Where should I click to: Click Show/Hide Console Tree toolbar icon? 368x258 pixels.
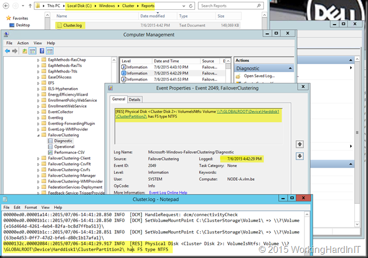[33, 51]
